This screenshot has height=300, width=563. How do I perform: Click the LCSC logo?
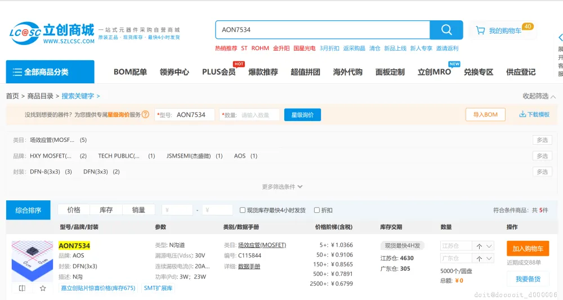pos(52,33)
